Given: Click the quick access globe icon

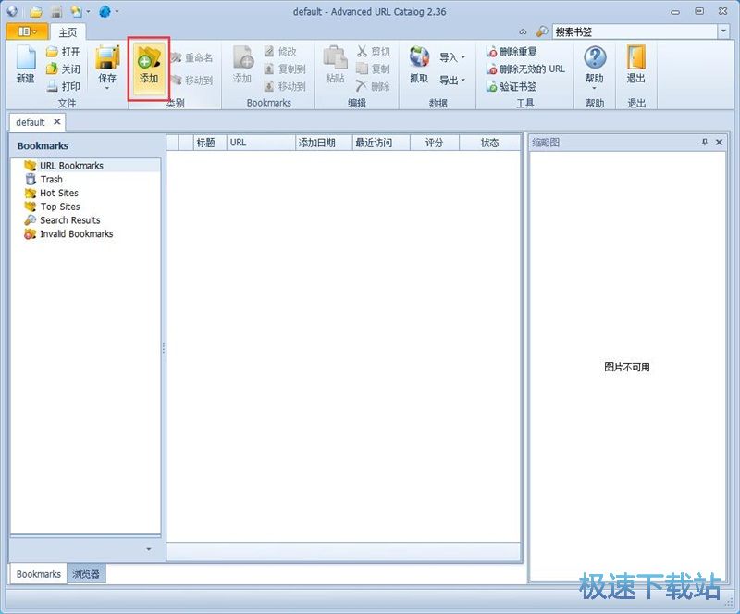Looking at the screenshot, I should point(105,11).
